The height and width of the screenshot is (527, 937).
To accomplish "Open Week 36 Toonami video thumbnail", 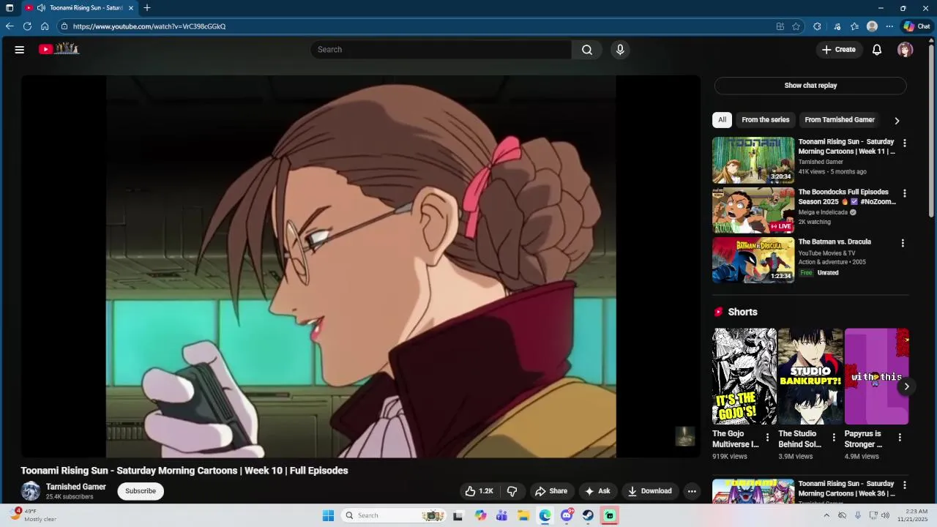I will [753, 491].
